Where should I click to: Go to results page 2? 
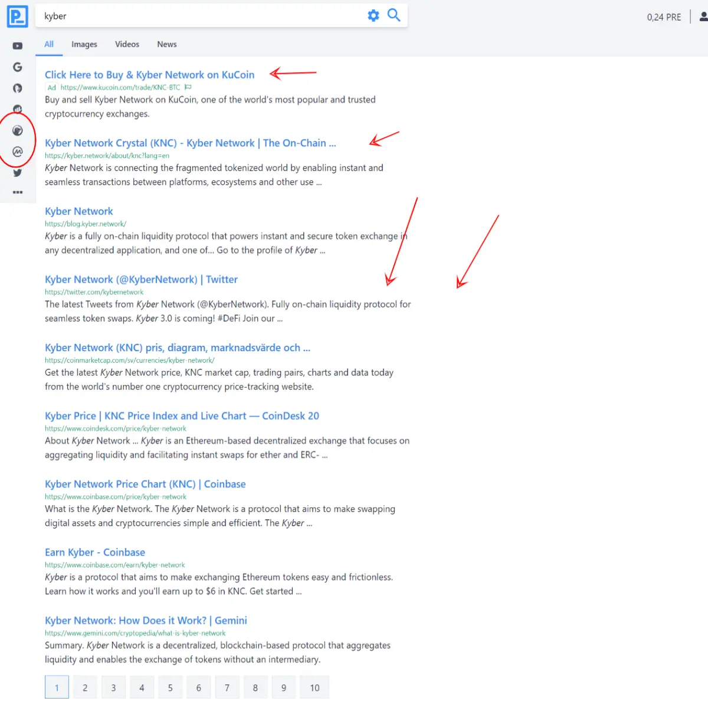click(85, 687)
